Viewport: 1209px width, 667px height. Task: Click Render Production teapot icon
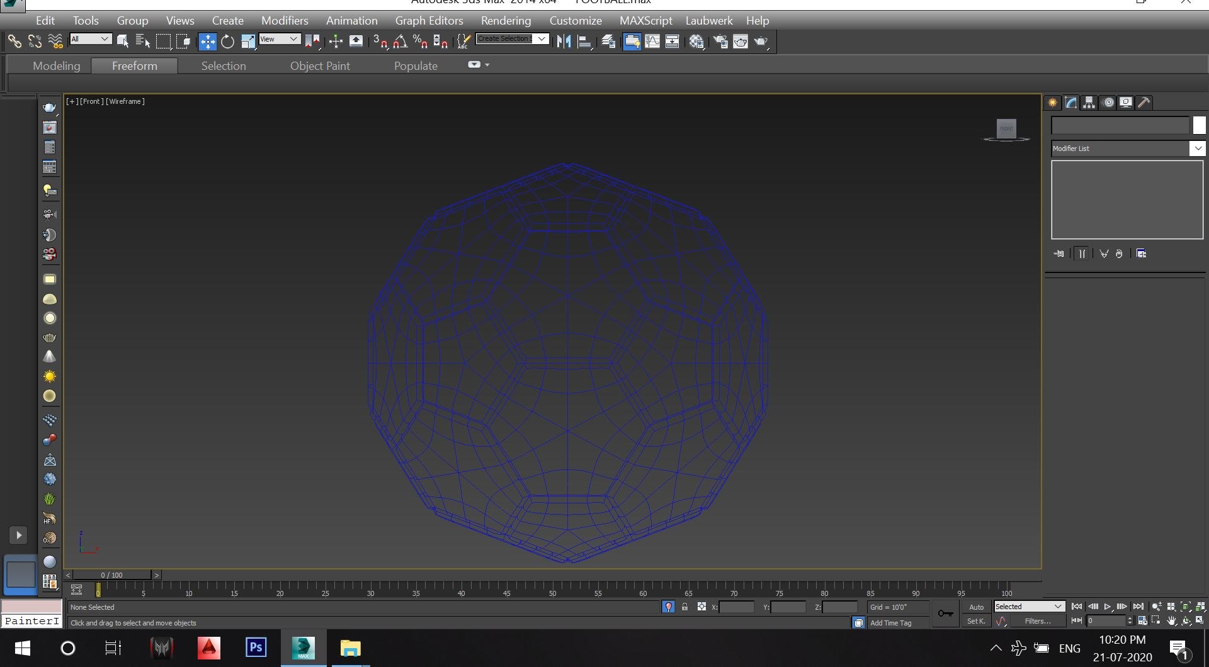pyautogui.click(x=761, y=42)
